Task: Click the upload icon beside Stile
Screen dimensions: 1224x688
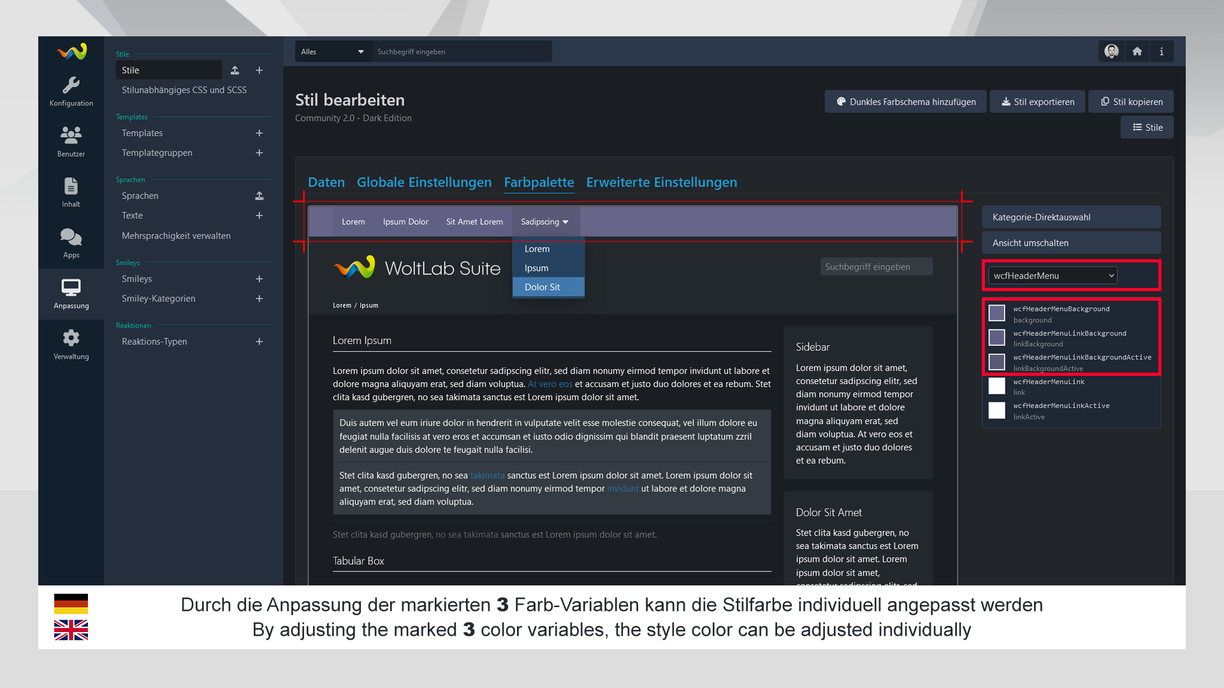Action: pos(235,70)
